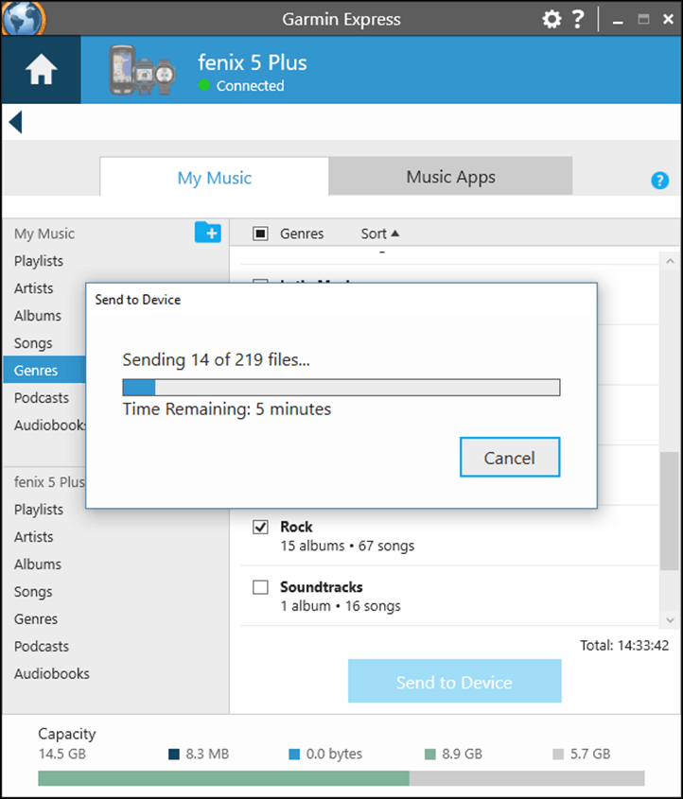The height and width of the screenshot is (799, 683).
Task: Open settings with the gear icon
Action: [x=551, y=19]
